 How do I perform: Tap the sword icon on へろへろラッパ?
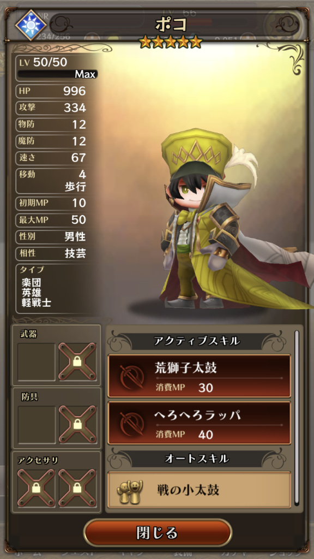[132, 424]
